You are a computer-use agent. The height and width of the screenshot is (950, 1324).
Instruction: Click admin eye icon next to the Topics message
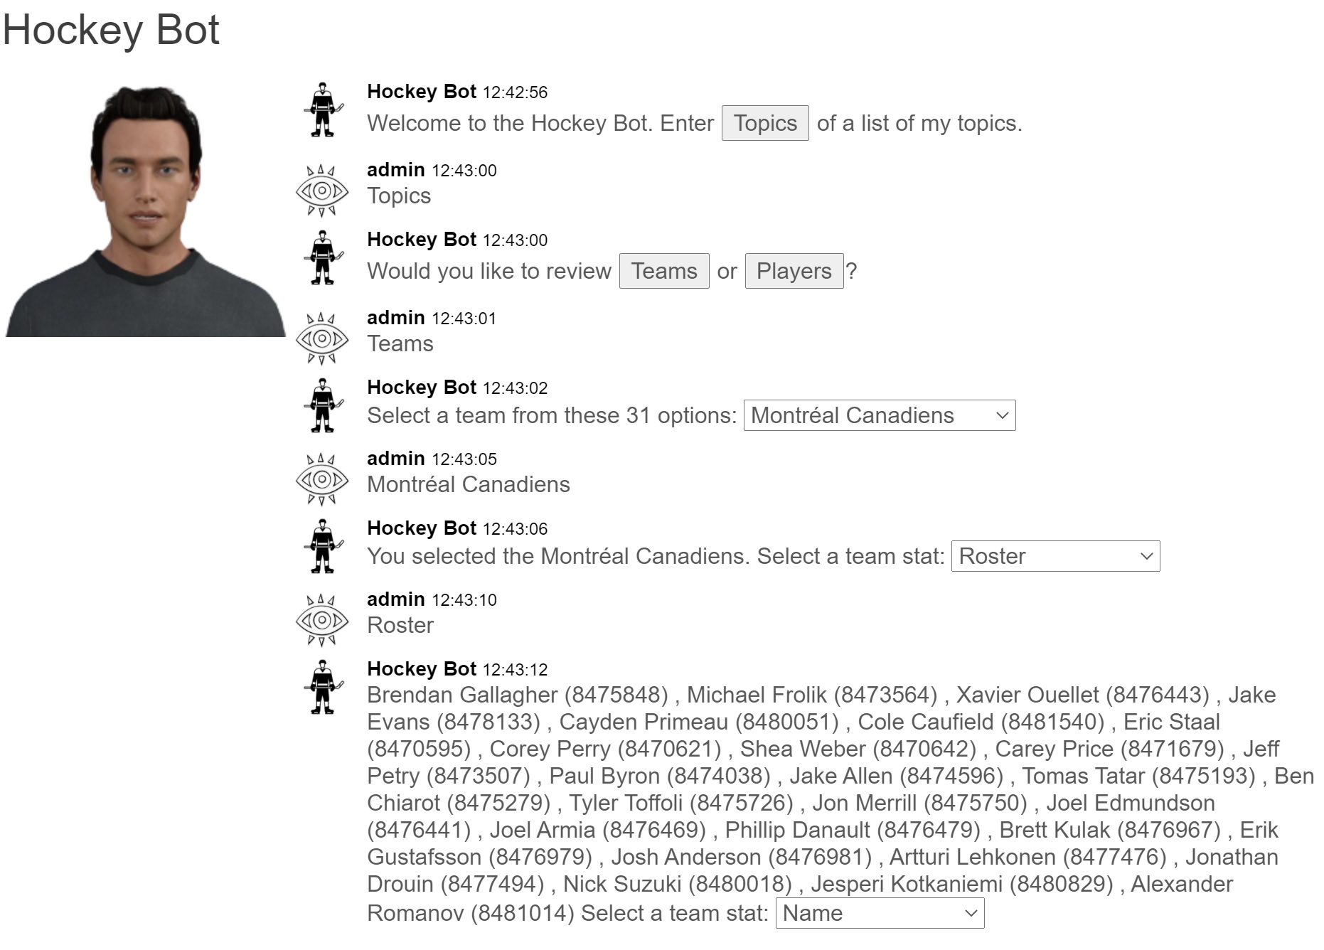tap(322, 191)
